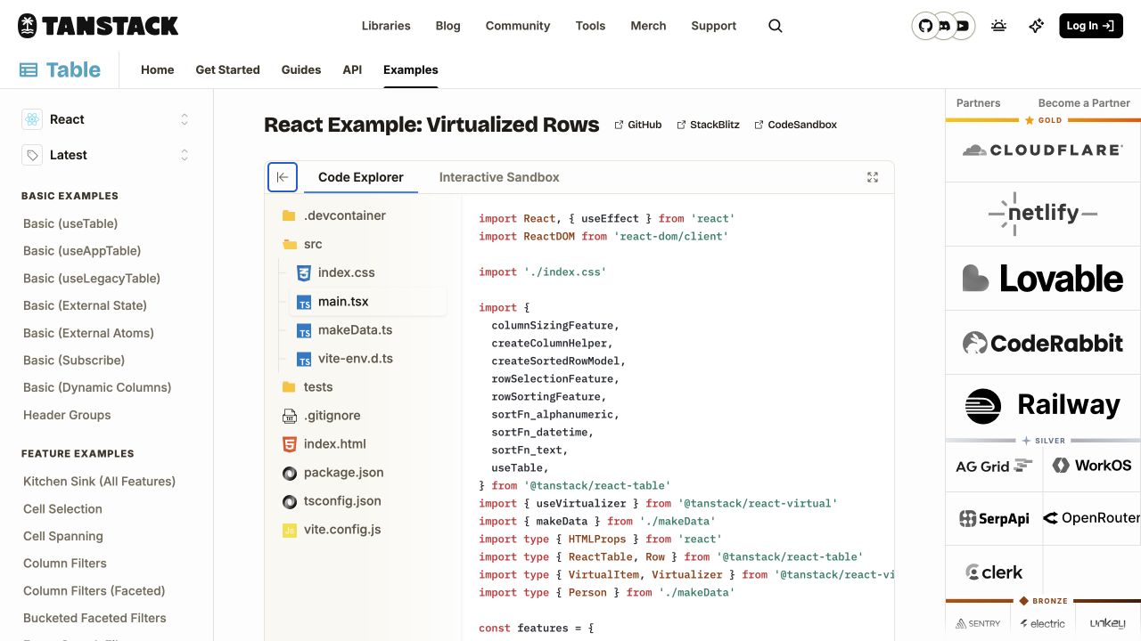
Task: Open Kitchen Sink (All Features) example
Action: coord(99,482)
